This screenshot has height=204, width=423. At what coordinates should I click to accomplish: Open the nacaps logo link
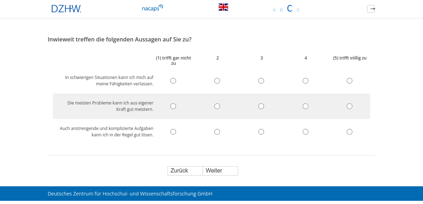click(x=152, y=8)
